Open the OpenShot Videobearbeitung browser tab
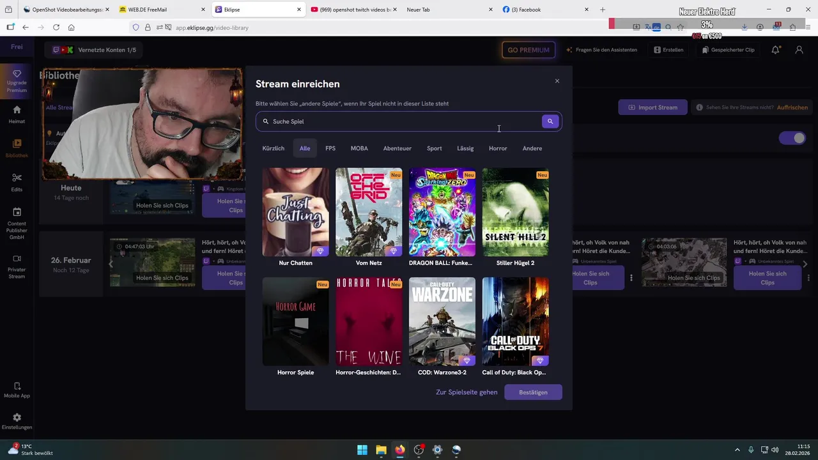This screenshot has width=818, height=460. [x=67, y=10]
